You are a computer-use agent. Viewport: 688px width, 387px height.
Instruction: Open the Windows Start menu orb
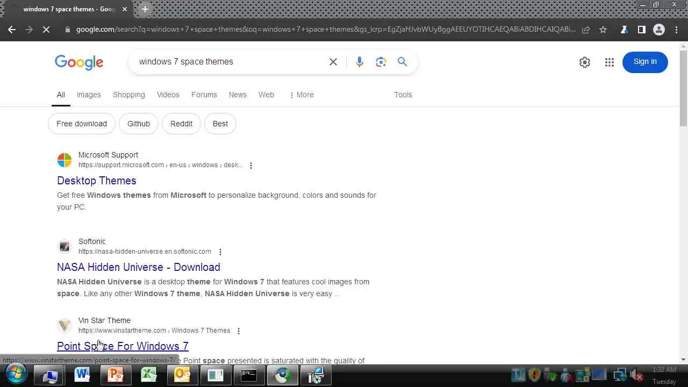[x=16, y=375]
